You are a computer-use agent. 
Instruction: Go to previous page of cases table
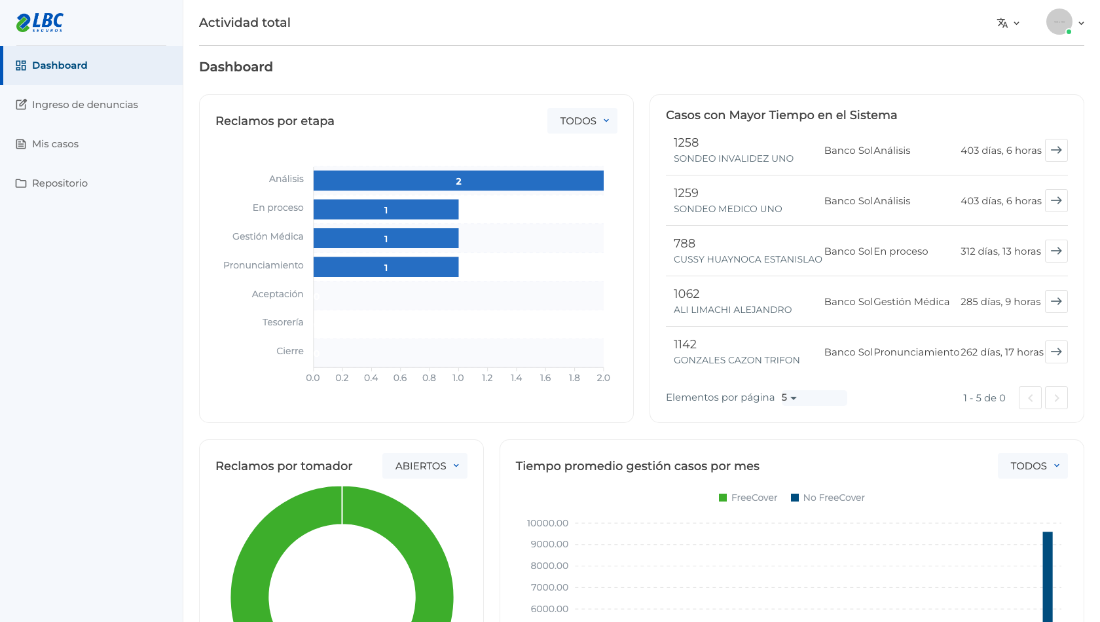click(1030, 397)
